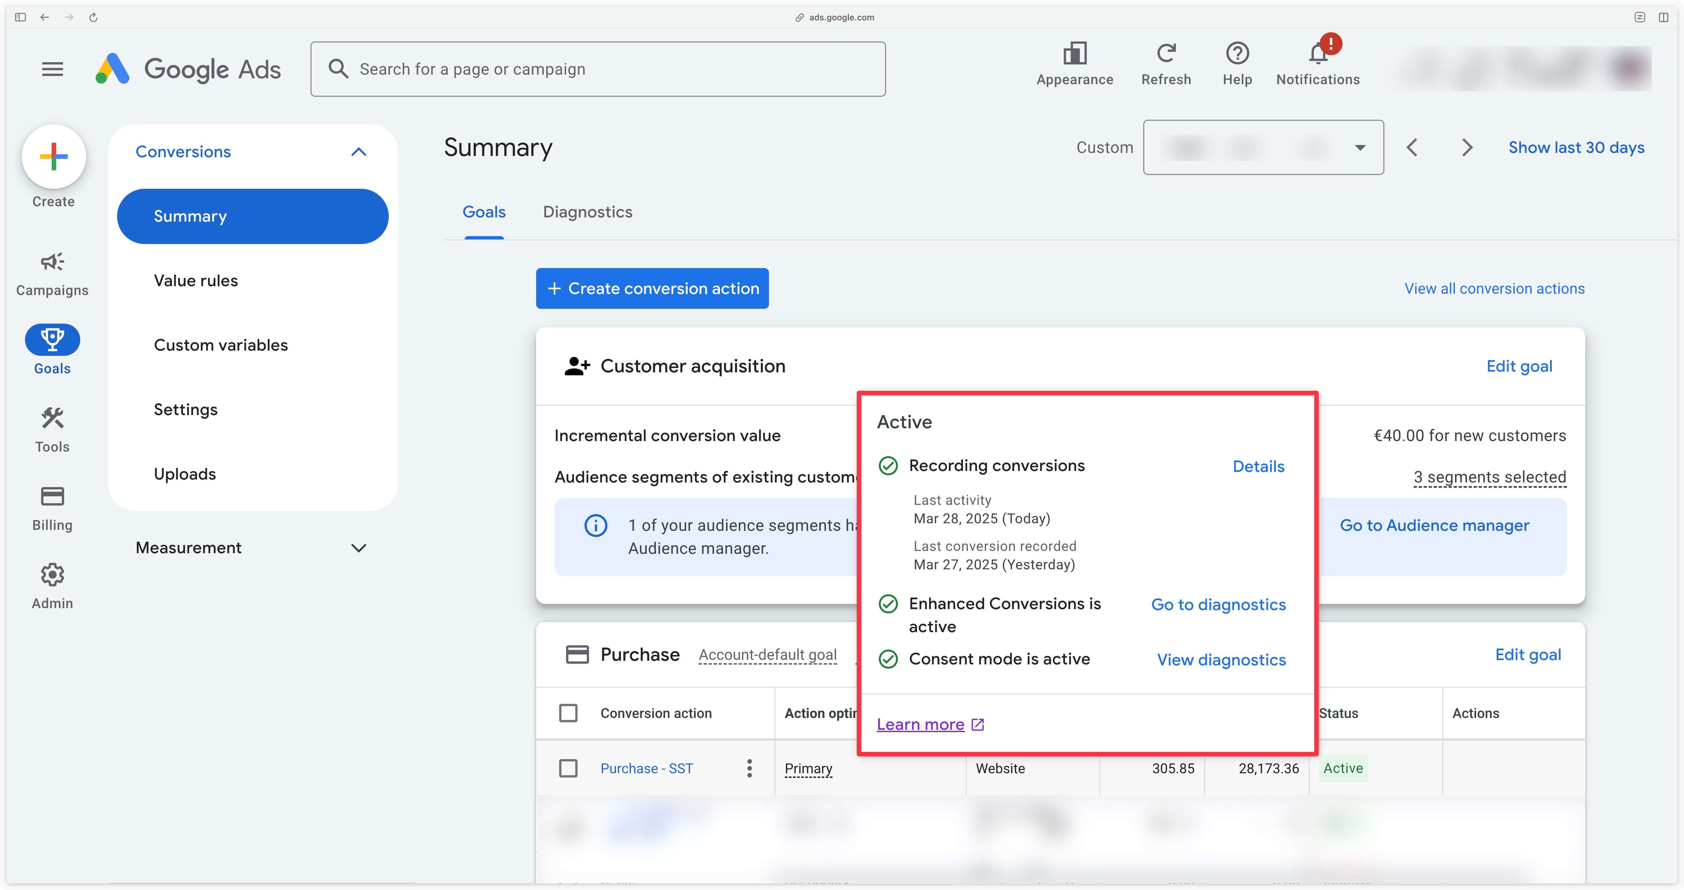Click the Status column header
Image resolution: width=1684 pixels, height=890 pixels.
tap(1338, 713)
